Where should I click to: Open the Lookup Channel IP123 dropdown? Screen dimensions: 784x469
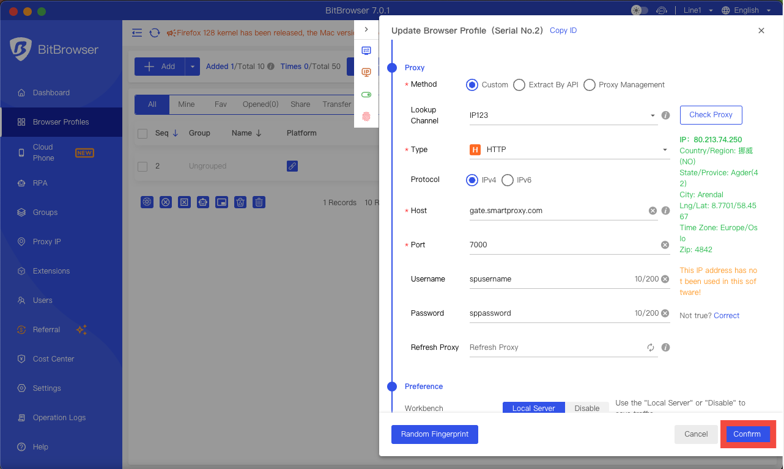point(564,115)
